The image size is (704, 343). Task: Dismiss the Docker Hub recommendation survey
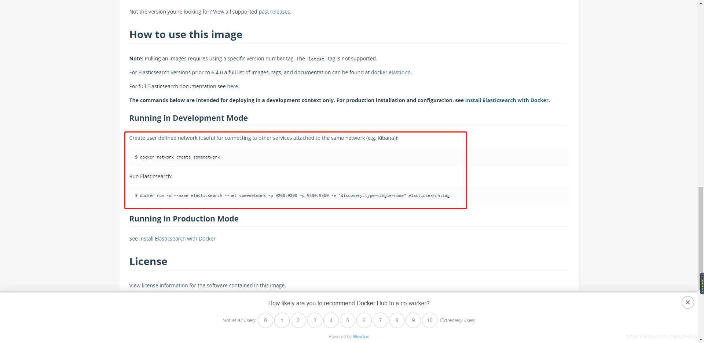click(688, 302)
